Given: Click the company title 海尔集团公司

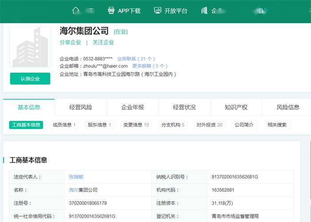Looking at the screenshot, I should tap(84, 31).
